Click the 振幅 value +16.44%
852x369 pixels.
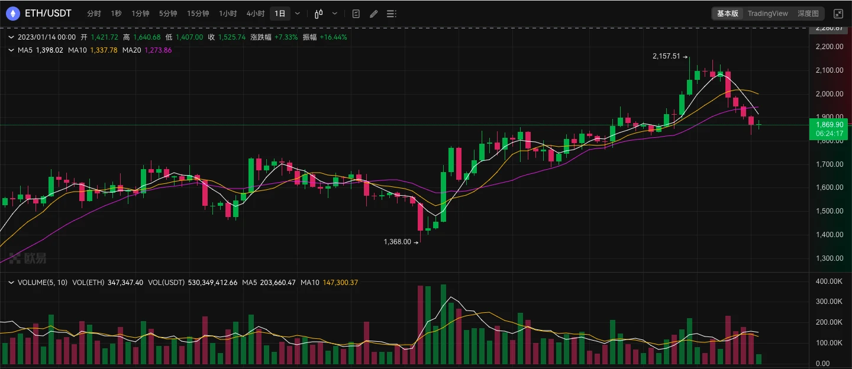tap(333, 37)
